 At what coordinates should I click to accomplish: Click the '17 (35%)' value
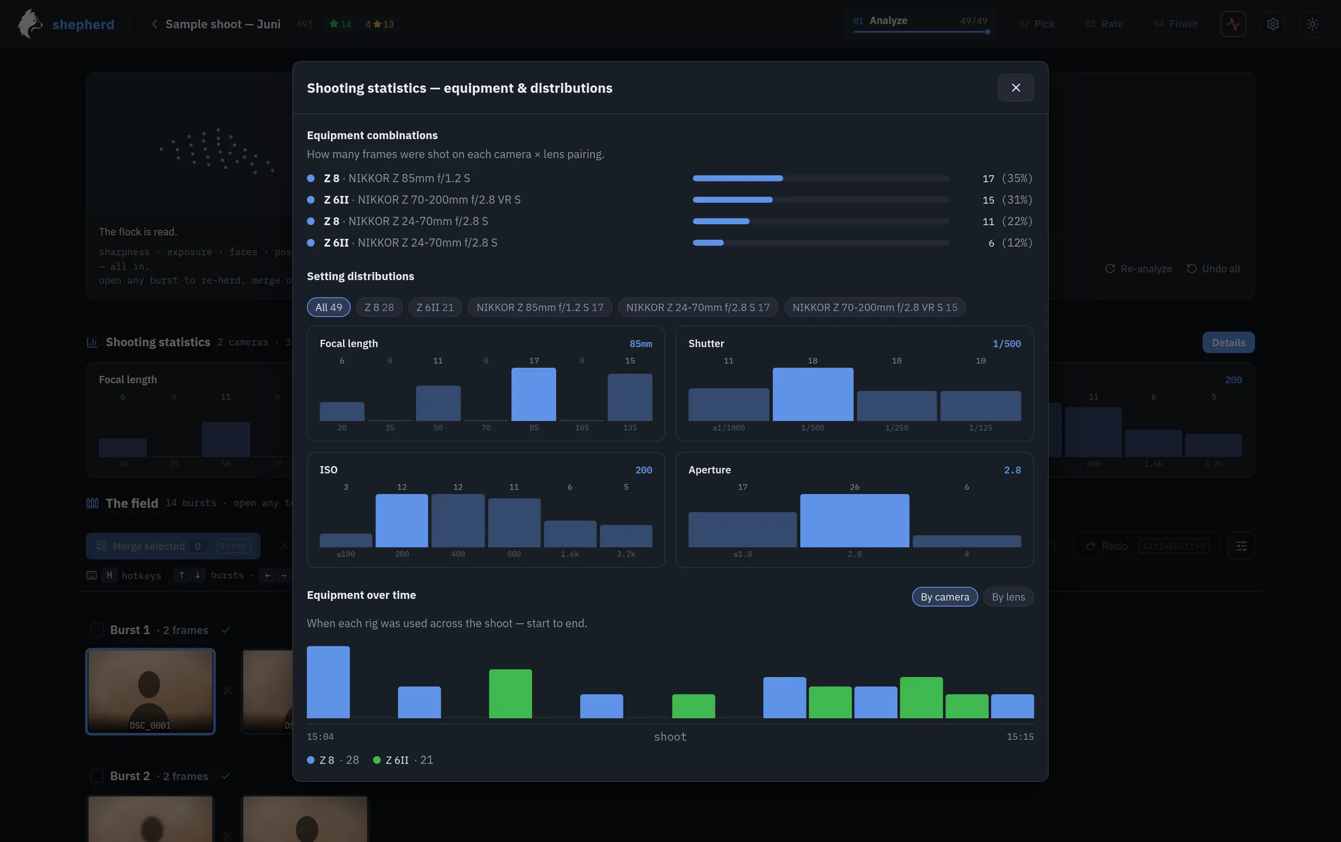pyautogui.click(x=1007, y=179)
